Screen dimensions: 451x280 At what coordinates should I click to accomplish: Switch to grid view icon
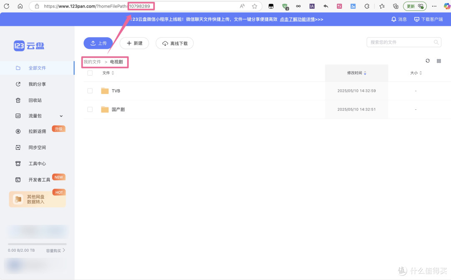(x=439, y=61)
